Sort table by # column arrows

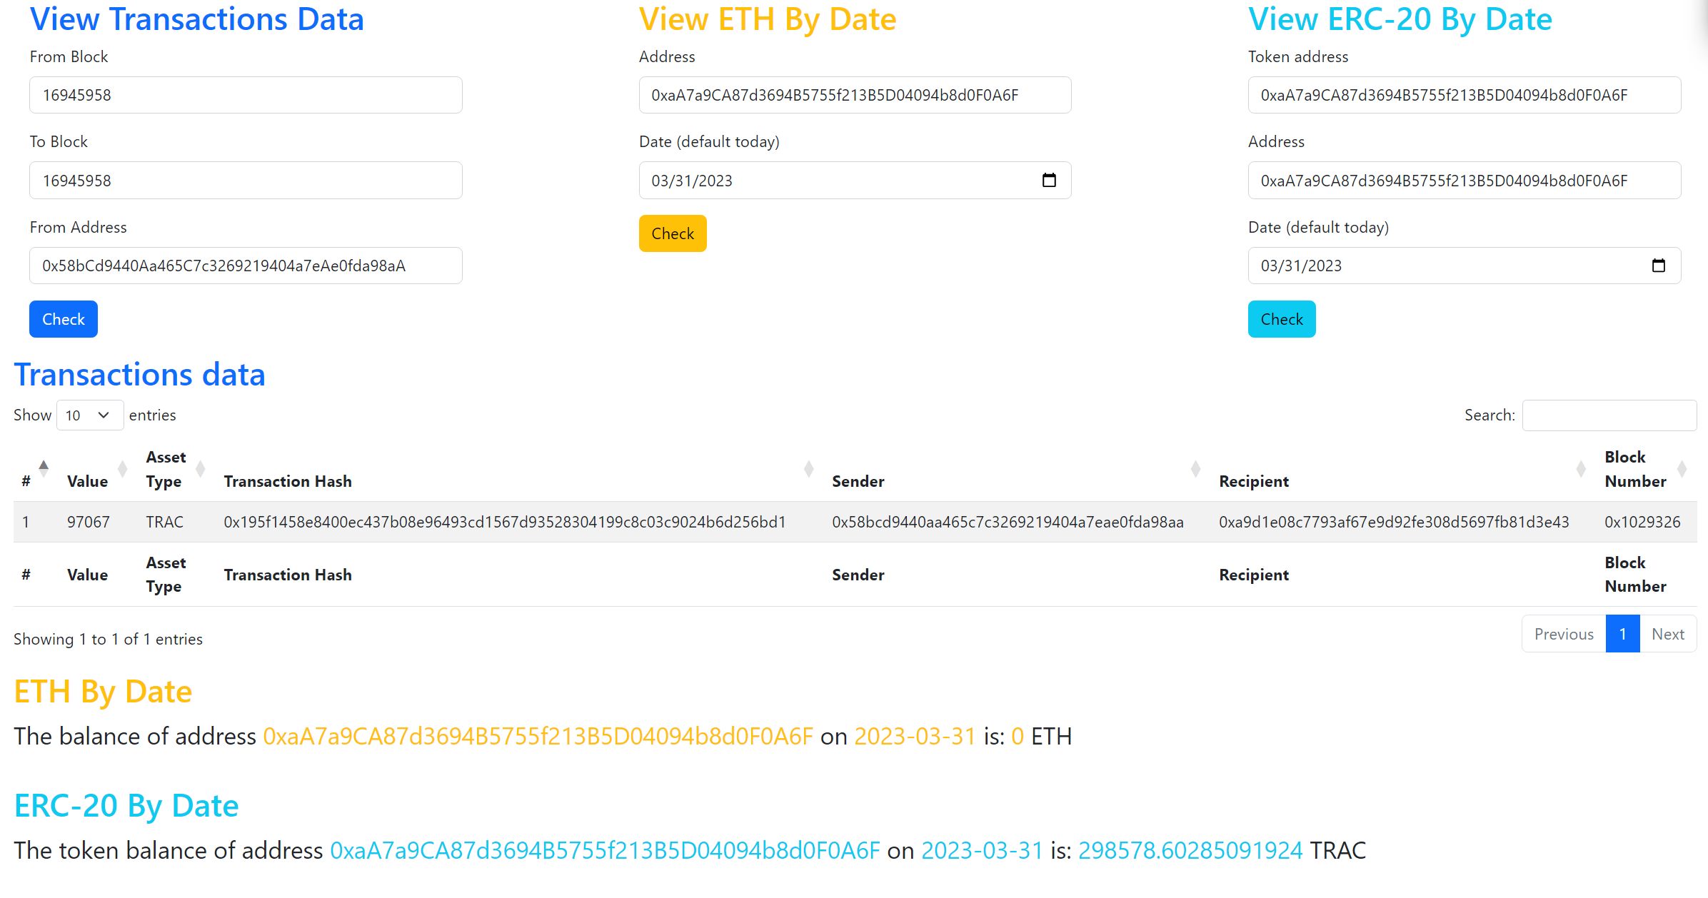tap(44, 469)
